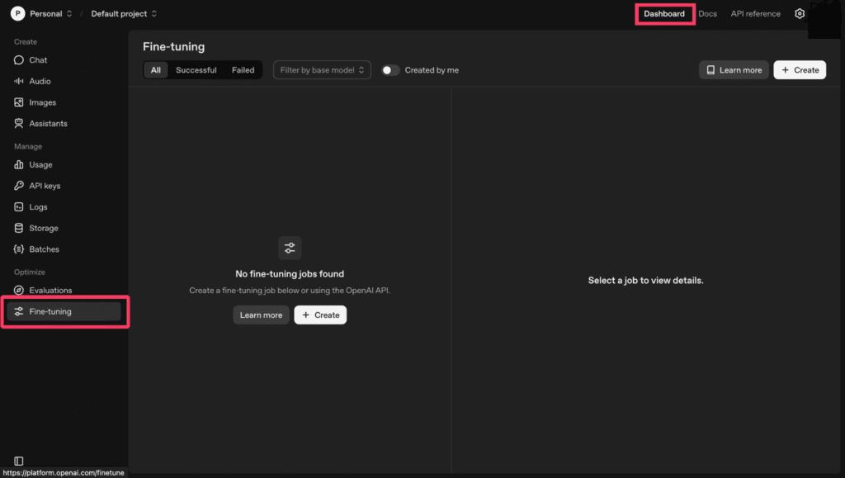Screen dimensions: 845x478
Task: Collapse the sidebar with bottom-left icon
Action: pos(19,461)
